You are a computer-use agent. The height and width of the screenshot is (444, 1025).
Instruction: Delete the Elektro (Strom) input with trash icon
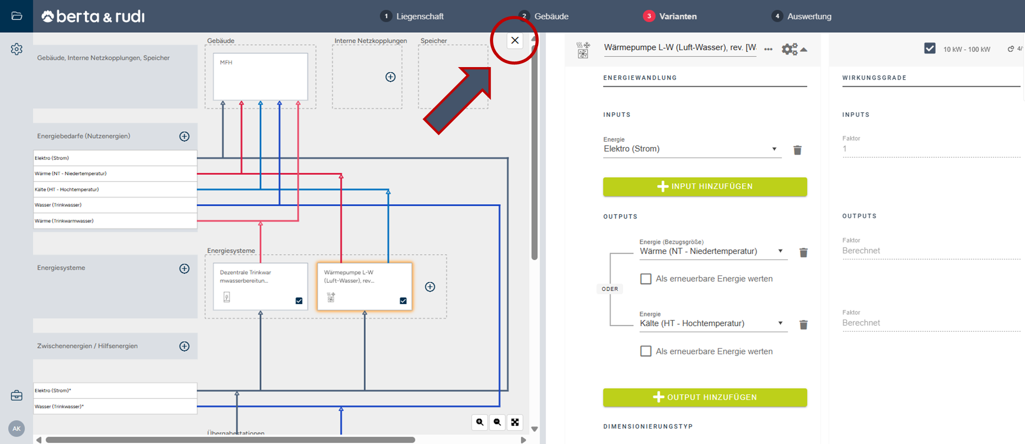797,150
